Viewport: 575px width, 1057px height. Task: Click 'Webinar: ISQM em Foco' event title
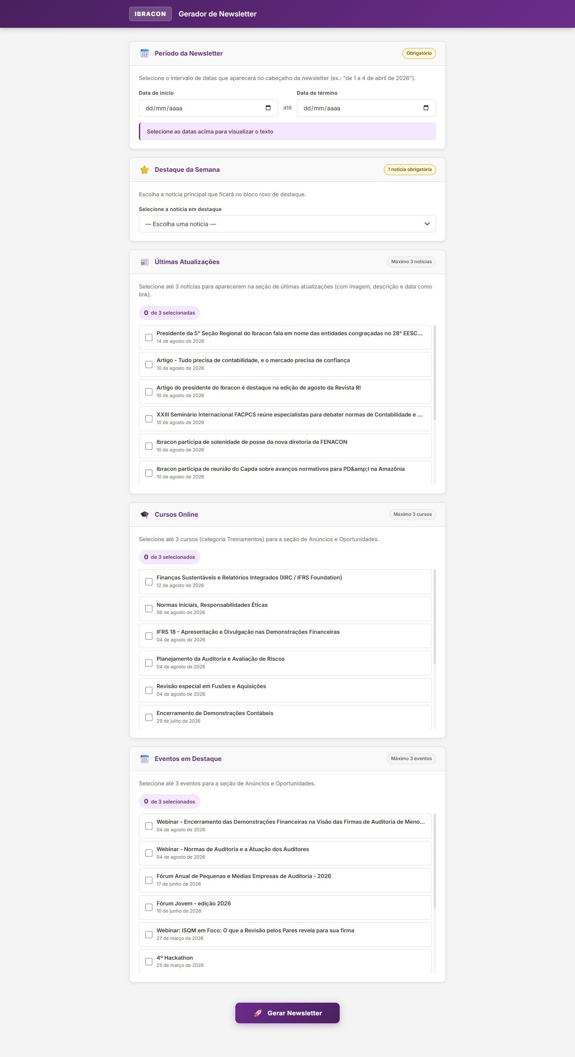point(256,930)
